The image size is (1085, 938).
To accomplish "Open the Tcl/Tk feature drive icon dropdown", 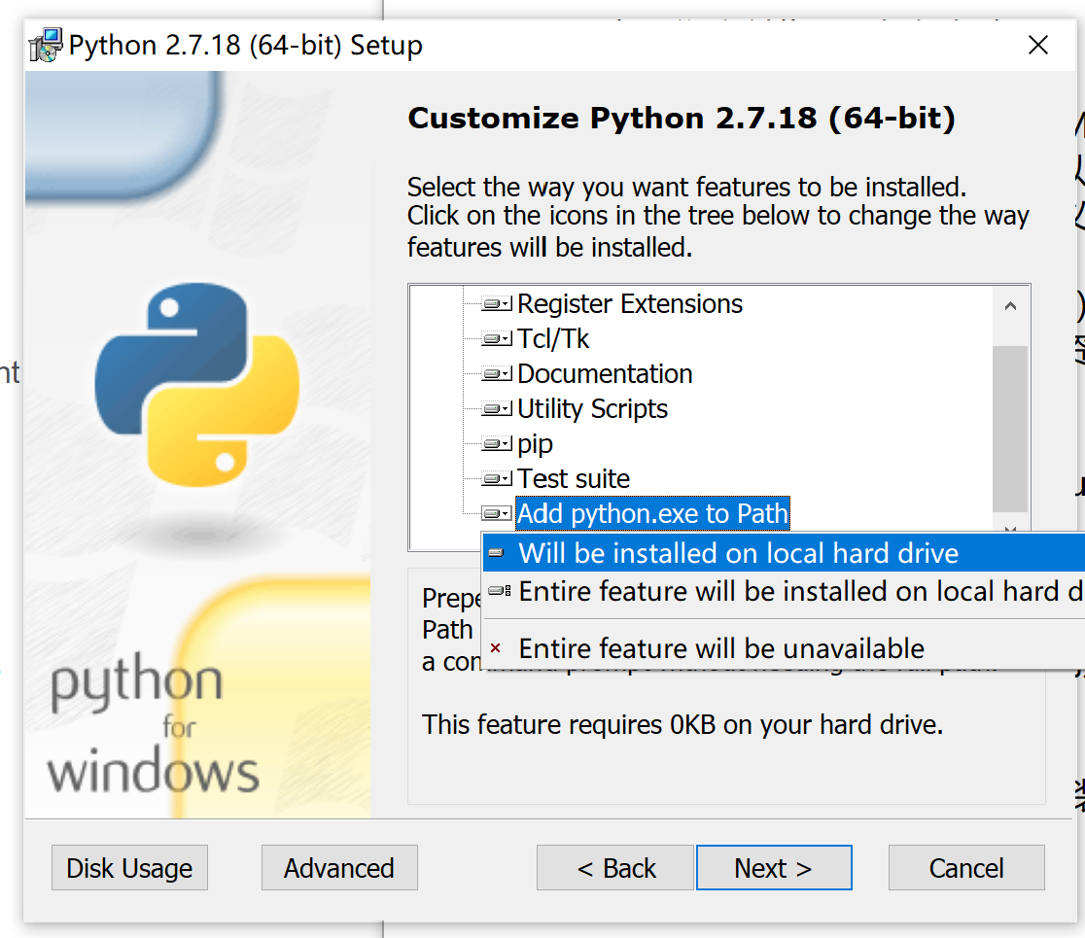I will pyautogui.click(x=497, y=339).
